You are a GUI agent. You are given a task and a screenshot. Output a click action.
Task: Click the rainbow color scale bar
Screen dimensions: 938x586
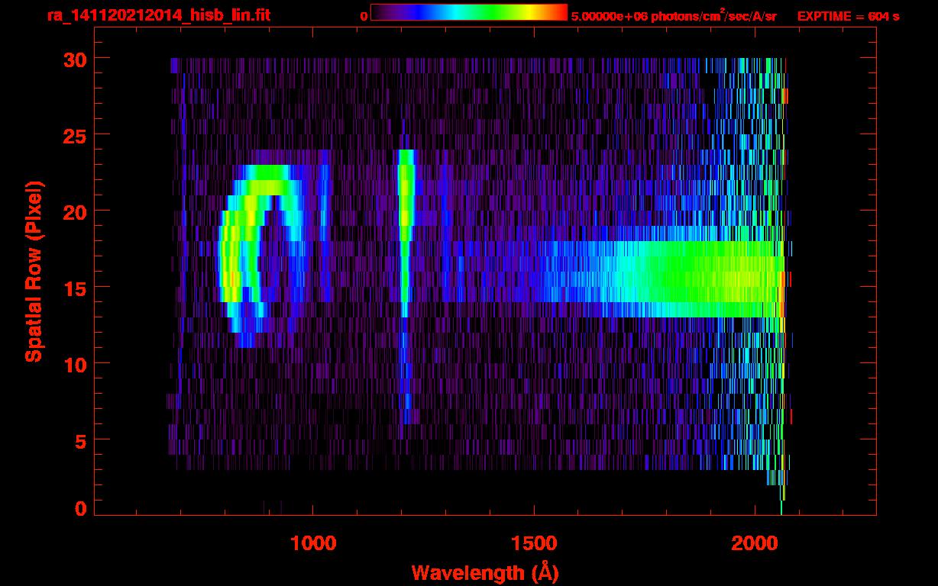[x=469, y=12]
